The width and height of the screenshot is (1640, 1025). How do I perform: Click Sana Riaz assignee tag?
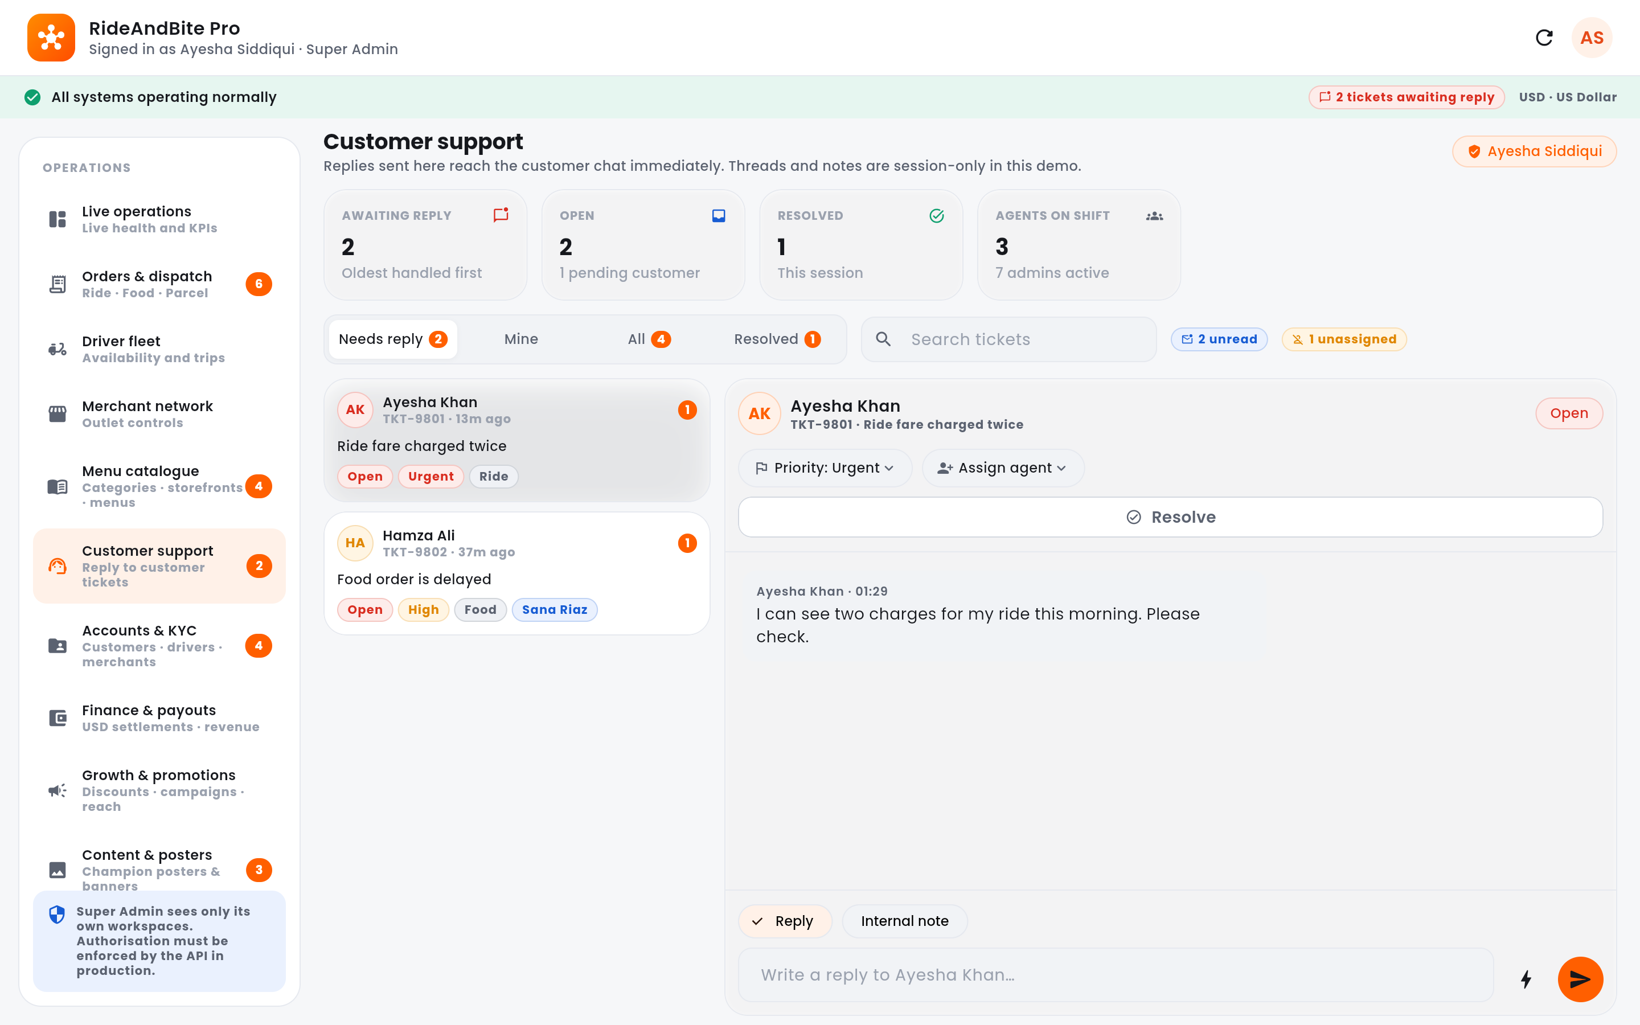(x=554, y=609)
